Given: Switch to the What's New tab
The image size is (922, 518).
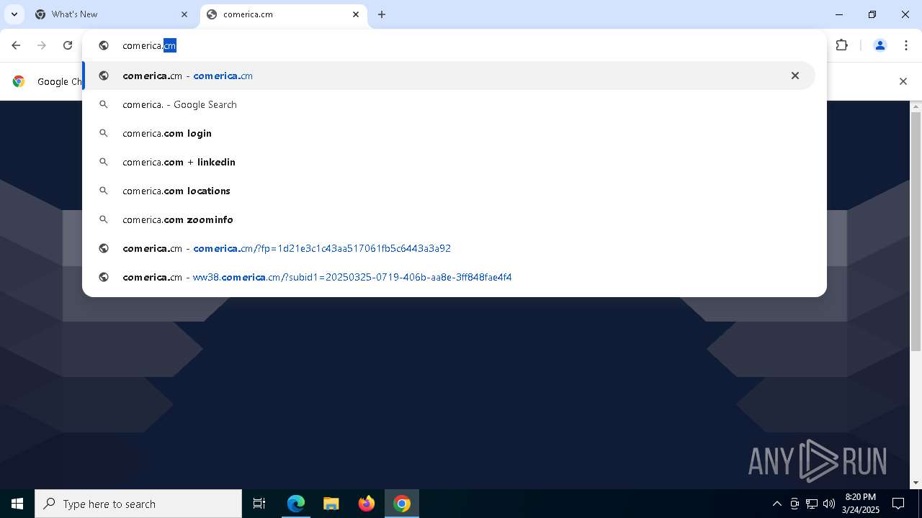Looking at the screenshot, I should pos(112,14).
